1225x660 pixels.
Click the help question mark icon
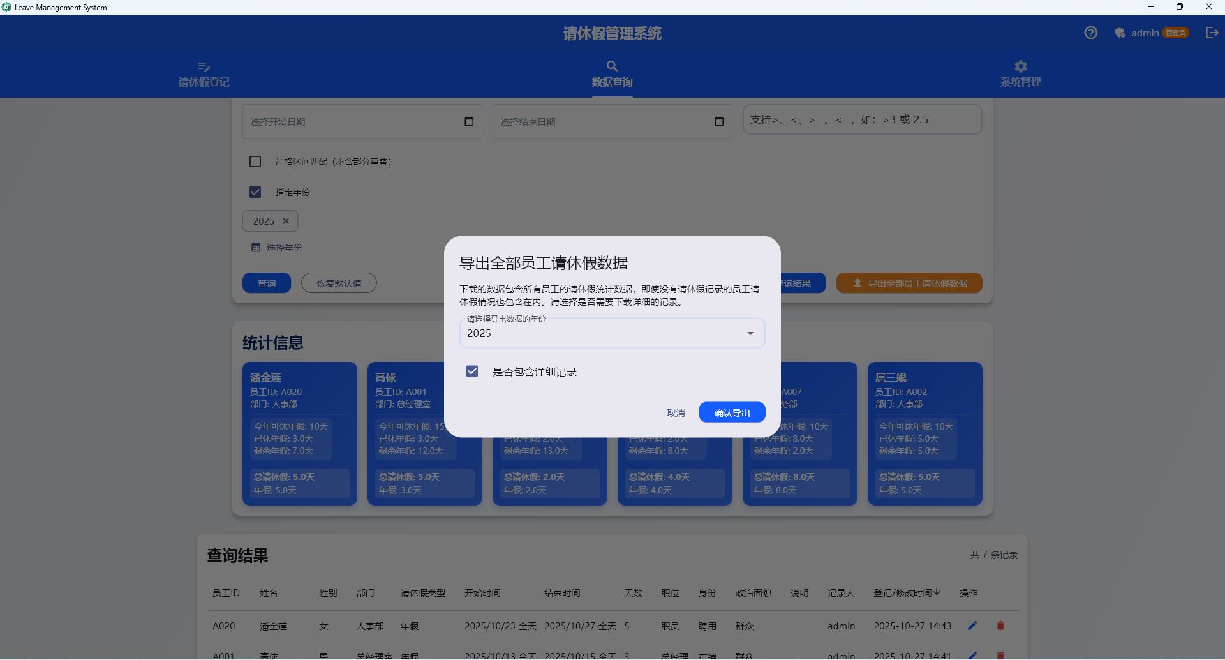tap(1090, 33)
